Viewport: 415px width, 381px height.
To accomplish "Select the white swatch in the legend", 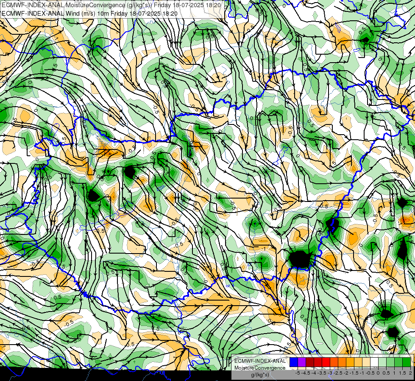I will (374, 362).
